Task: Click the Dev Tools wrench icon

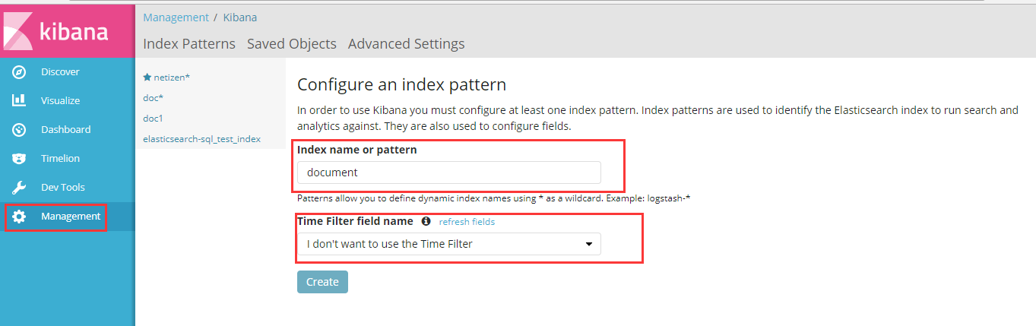Action: click(19, 187)
